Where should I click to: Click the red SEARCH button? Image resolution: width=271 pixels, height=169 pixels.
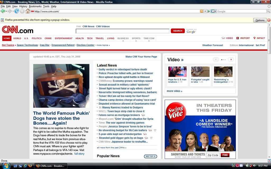178,31
